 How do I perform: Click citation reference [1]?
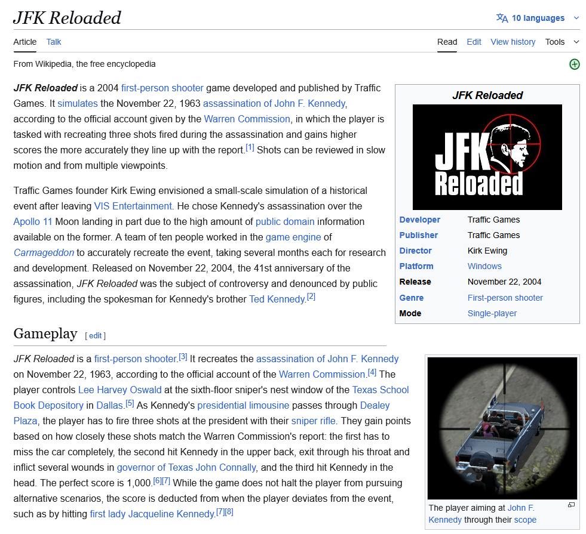(x=250, y=148)
